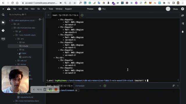Open the Cloud9 home cloud icon
186x104 pixels.
(x=9, y=9)
